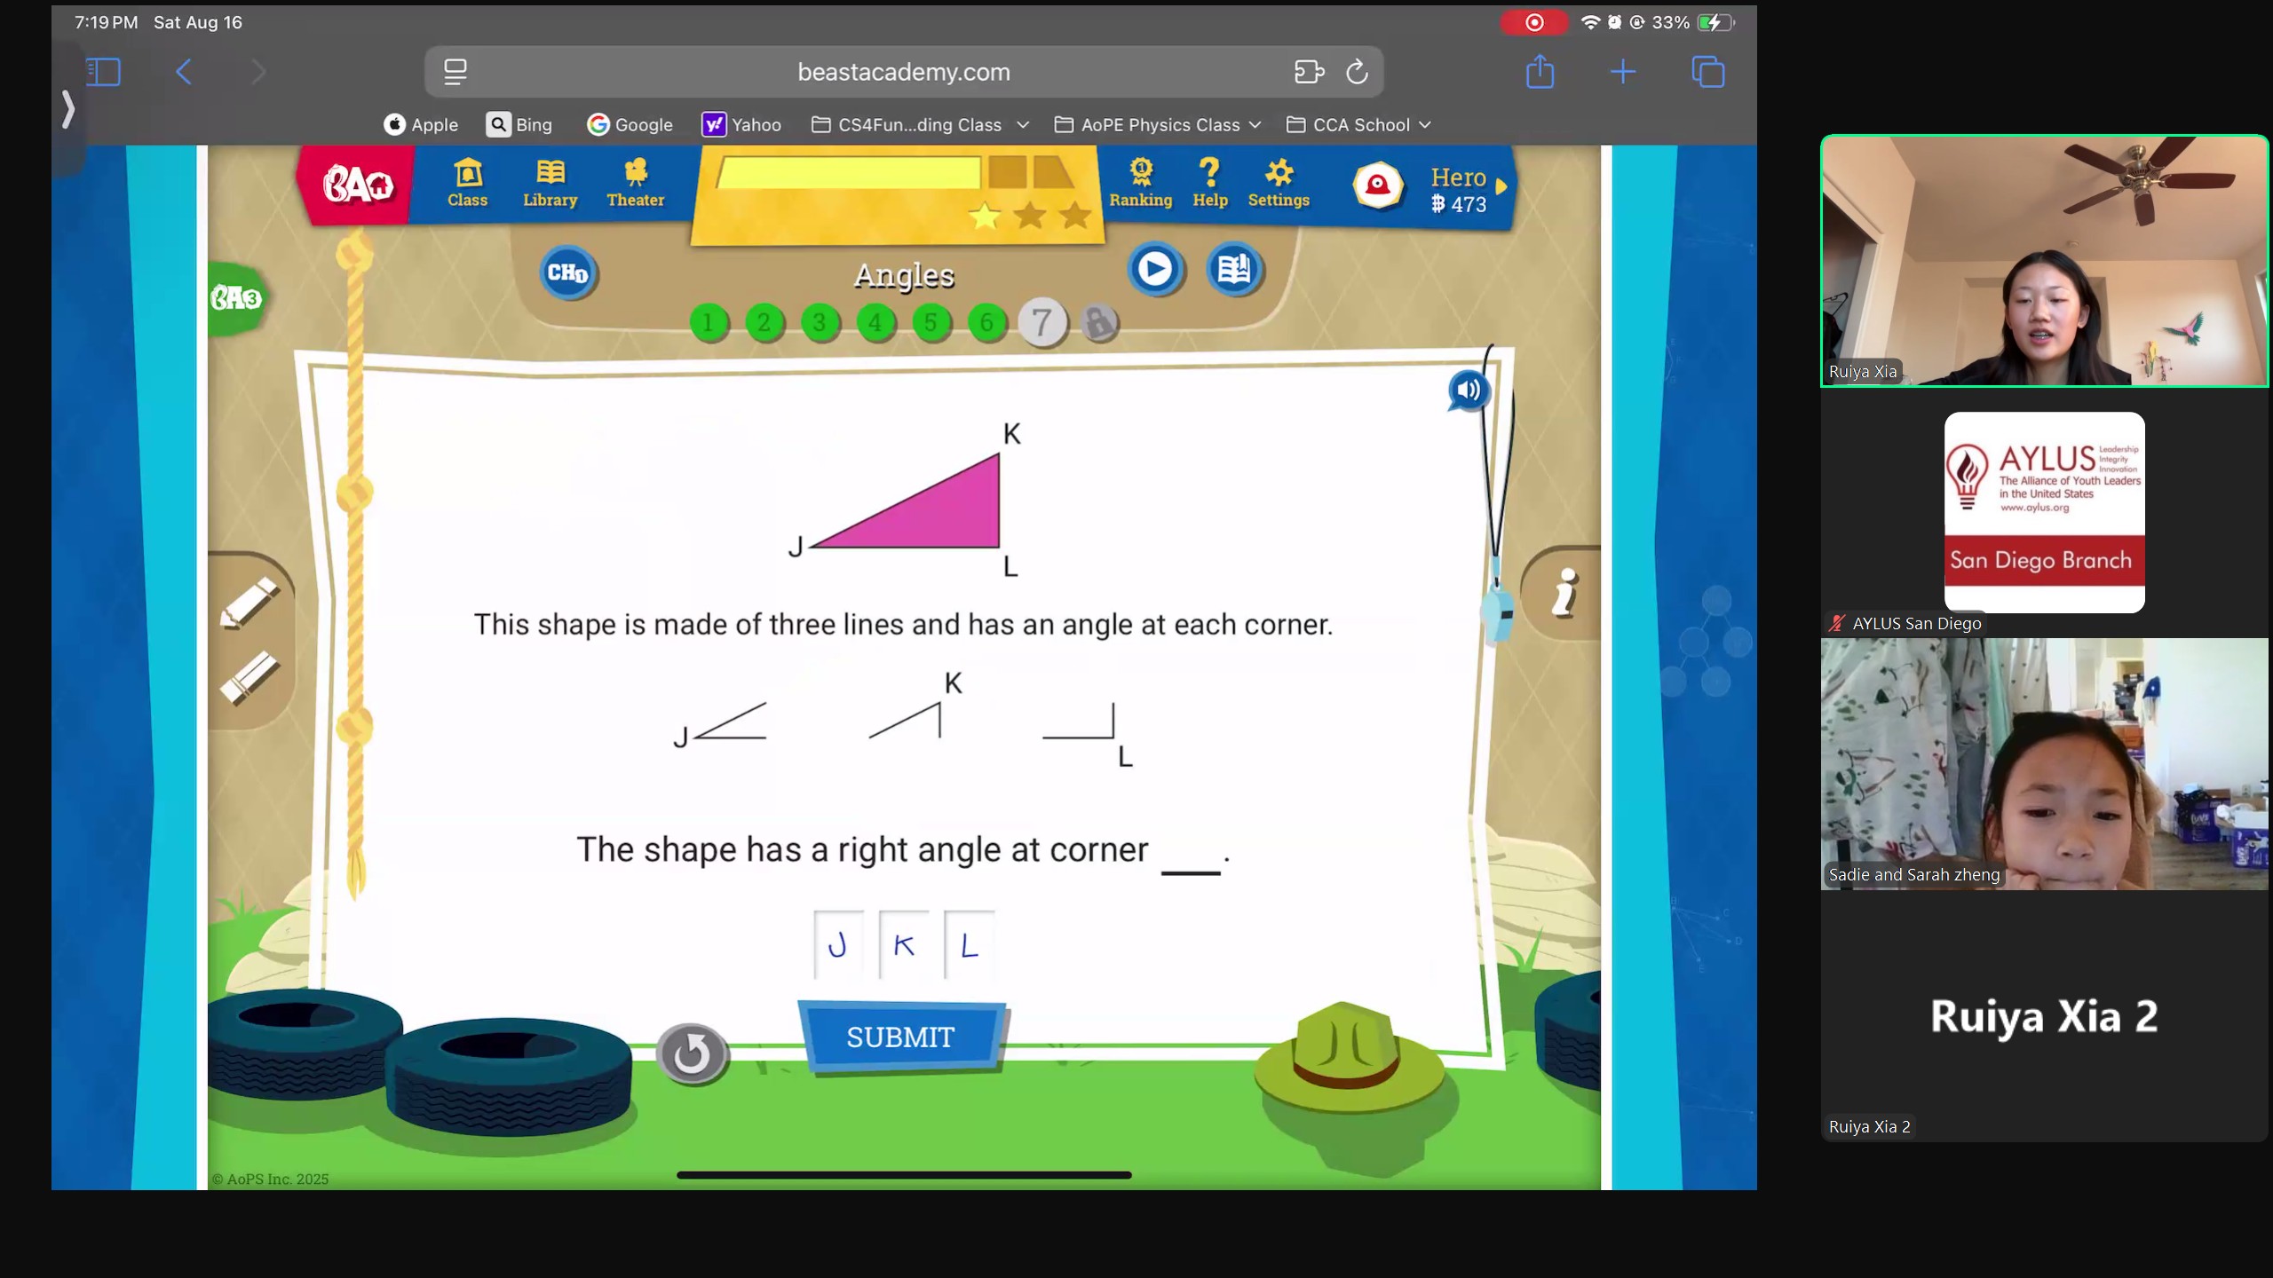
Task: Open the info panel icon
Action: (1565, 592)
